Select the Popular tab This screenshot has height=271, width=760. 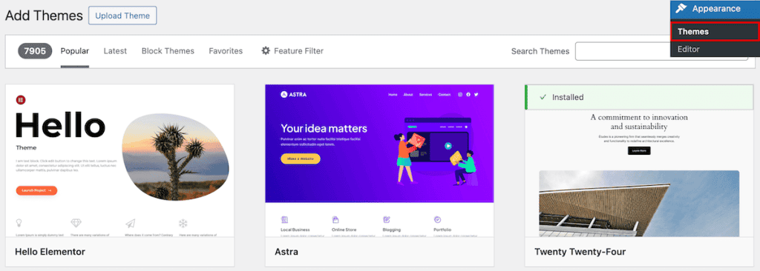[x=75, y=51]
